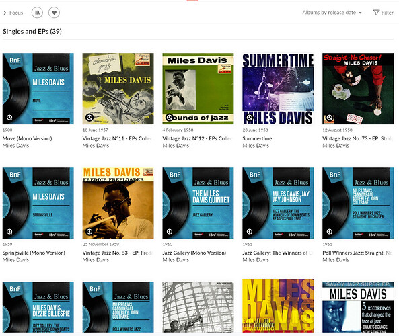Click the Summertime title link
The height and width of the screenshot is (336, 399).
(257, 138)
